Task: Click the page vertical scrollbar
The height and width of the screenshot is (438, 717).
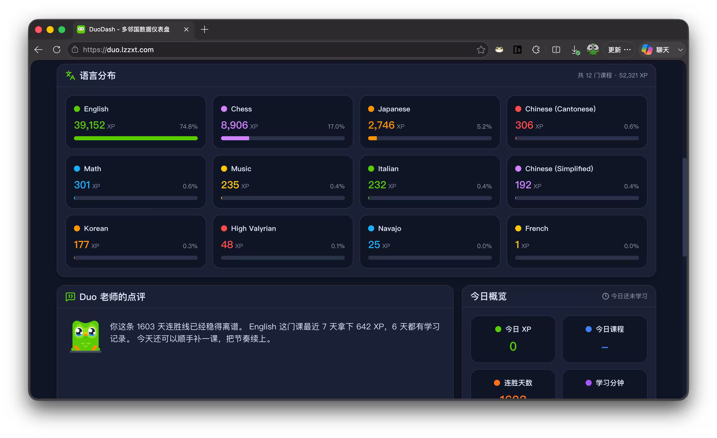Action: pyautogui.click(x=684, y=207)
